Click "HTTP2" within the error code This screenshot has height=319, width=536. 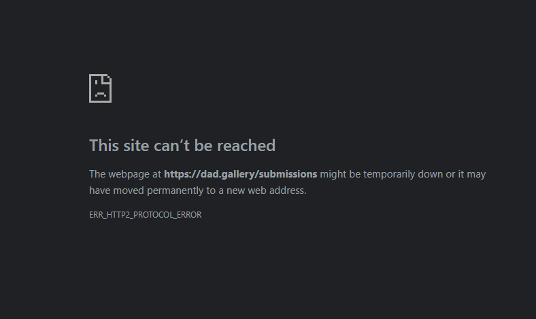tap(118, 215)
